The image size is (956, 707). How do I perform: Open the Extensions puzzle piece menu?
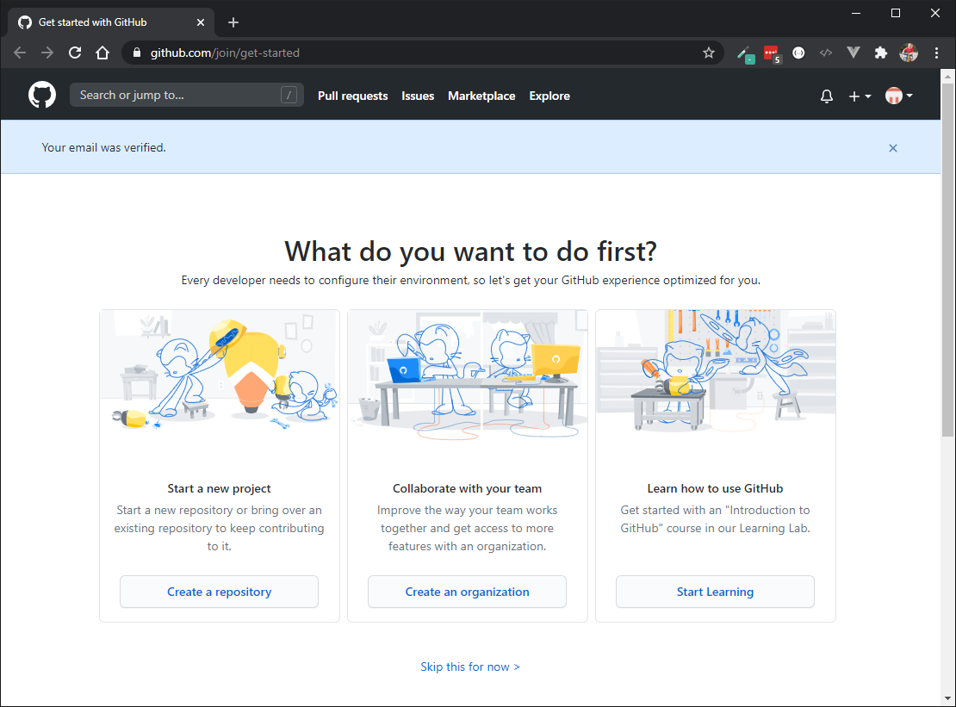pyautogui.click(x=880, y=53)
